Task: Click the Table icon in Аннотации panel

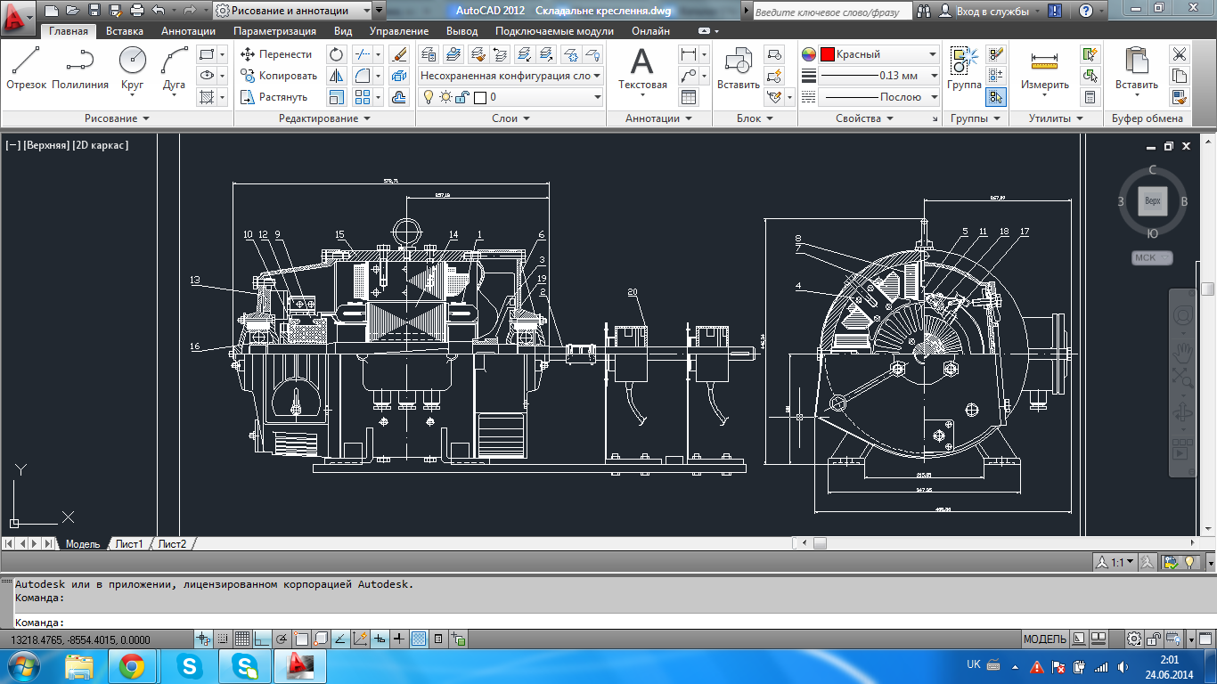Action: (x=688, y=97)
